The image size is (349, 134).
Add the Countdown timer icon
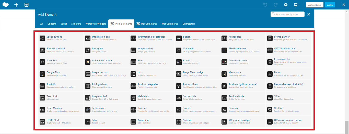224,62
